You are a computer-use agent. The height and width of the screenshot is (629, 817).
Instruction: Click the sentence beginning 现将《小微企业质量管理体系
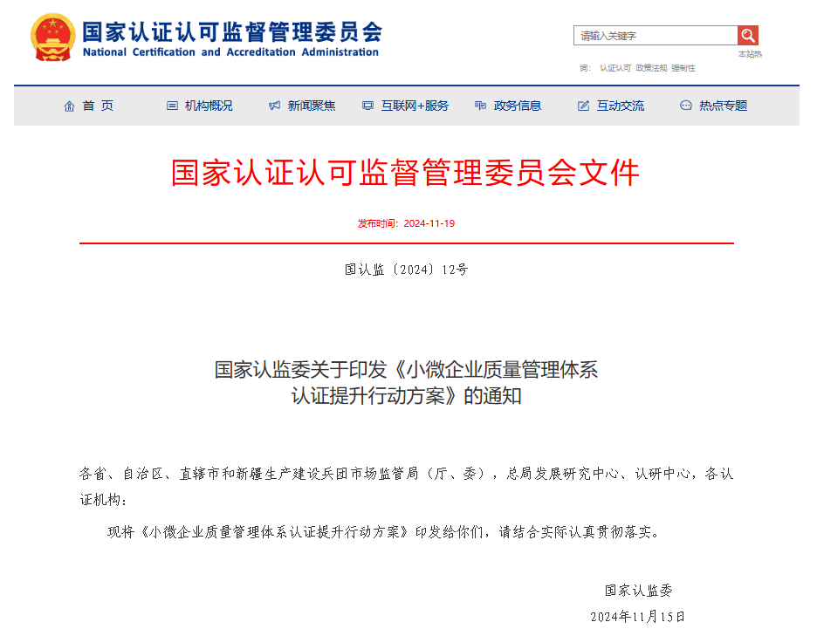pyautogui.click(x=385, y=532)
